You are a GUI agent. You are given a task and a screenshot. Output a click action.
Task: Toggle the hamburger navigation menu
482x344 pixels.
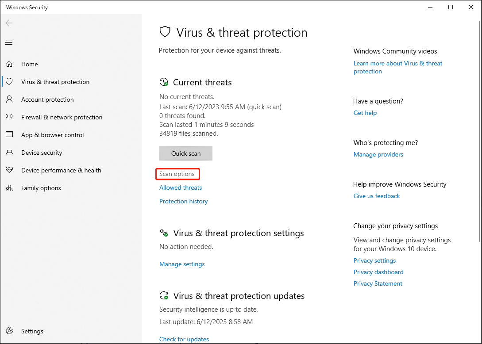[x=9, y=43]
